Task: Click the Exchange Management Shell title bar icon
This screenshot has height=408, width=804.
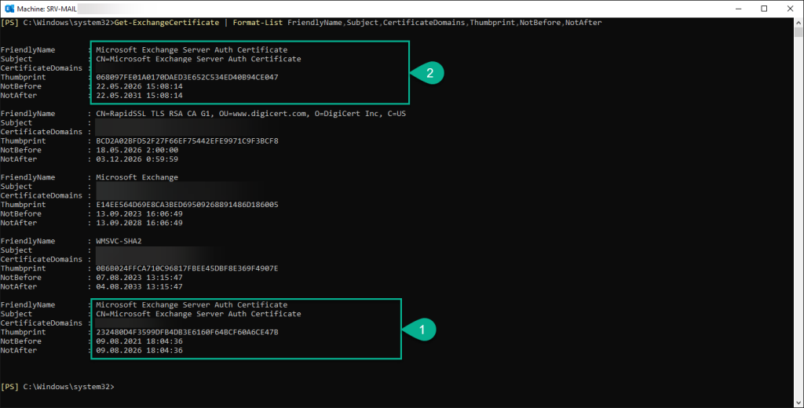Action: click(9, 9)
